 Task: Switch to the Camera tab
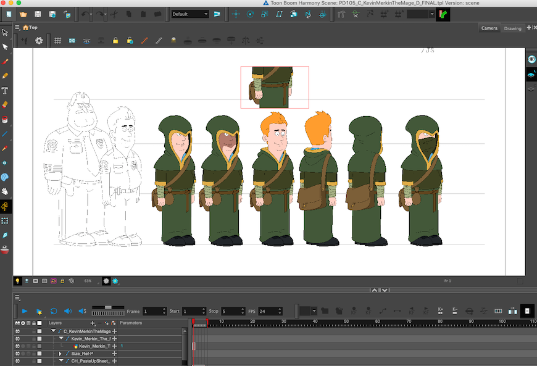[x=489, y=28]
